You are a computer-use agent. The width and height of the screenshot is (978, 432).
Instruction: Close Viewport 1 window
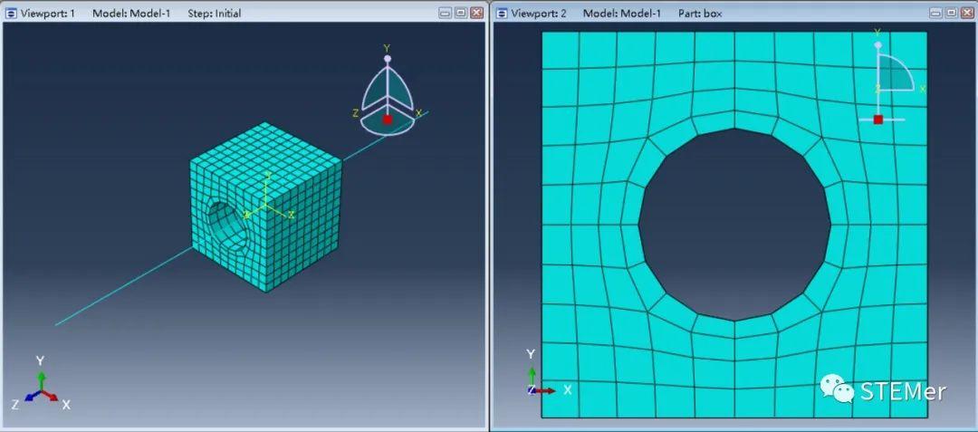(476, 13)
